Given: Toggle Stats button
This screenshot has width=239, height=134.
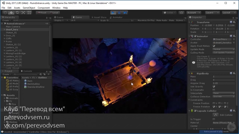Looking at the screenshot, I should pyautogui.click(x=171, y=21).
